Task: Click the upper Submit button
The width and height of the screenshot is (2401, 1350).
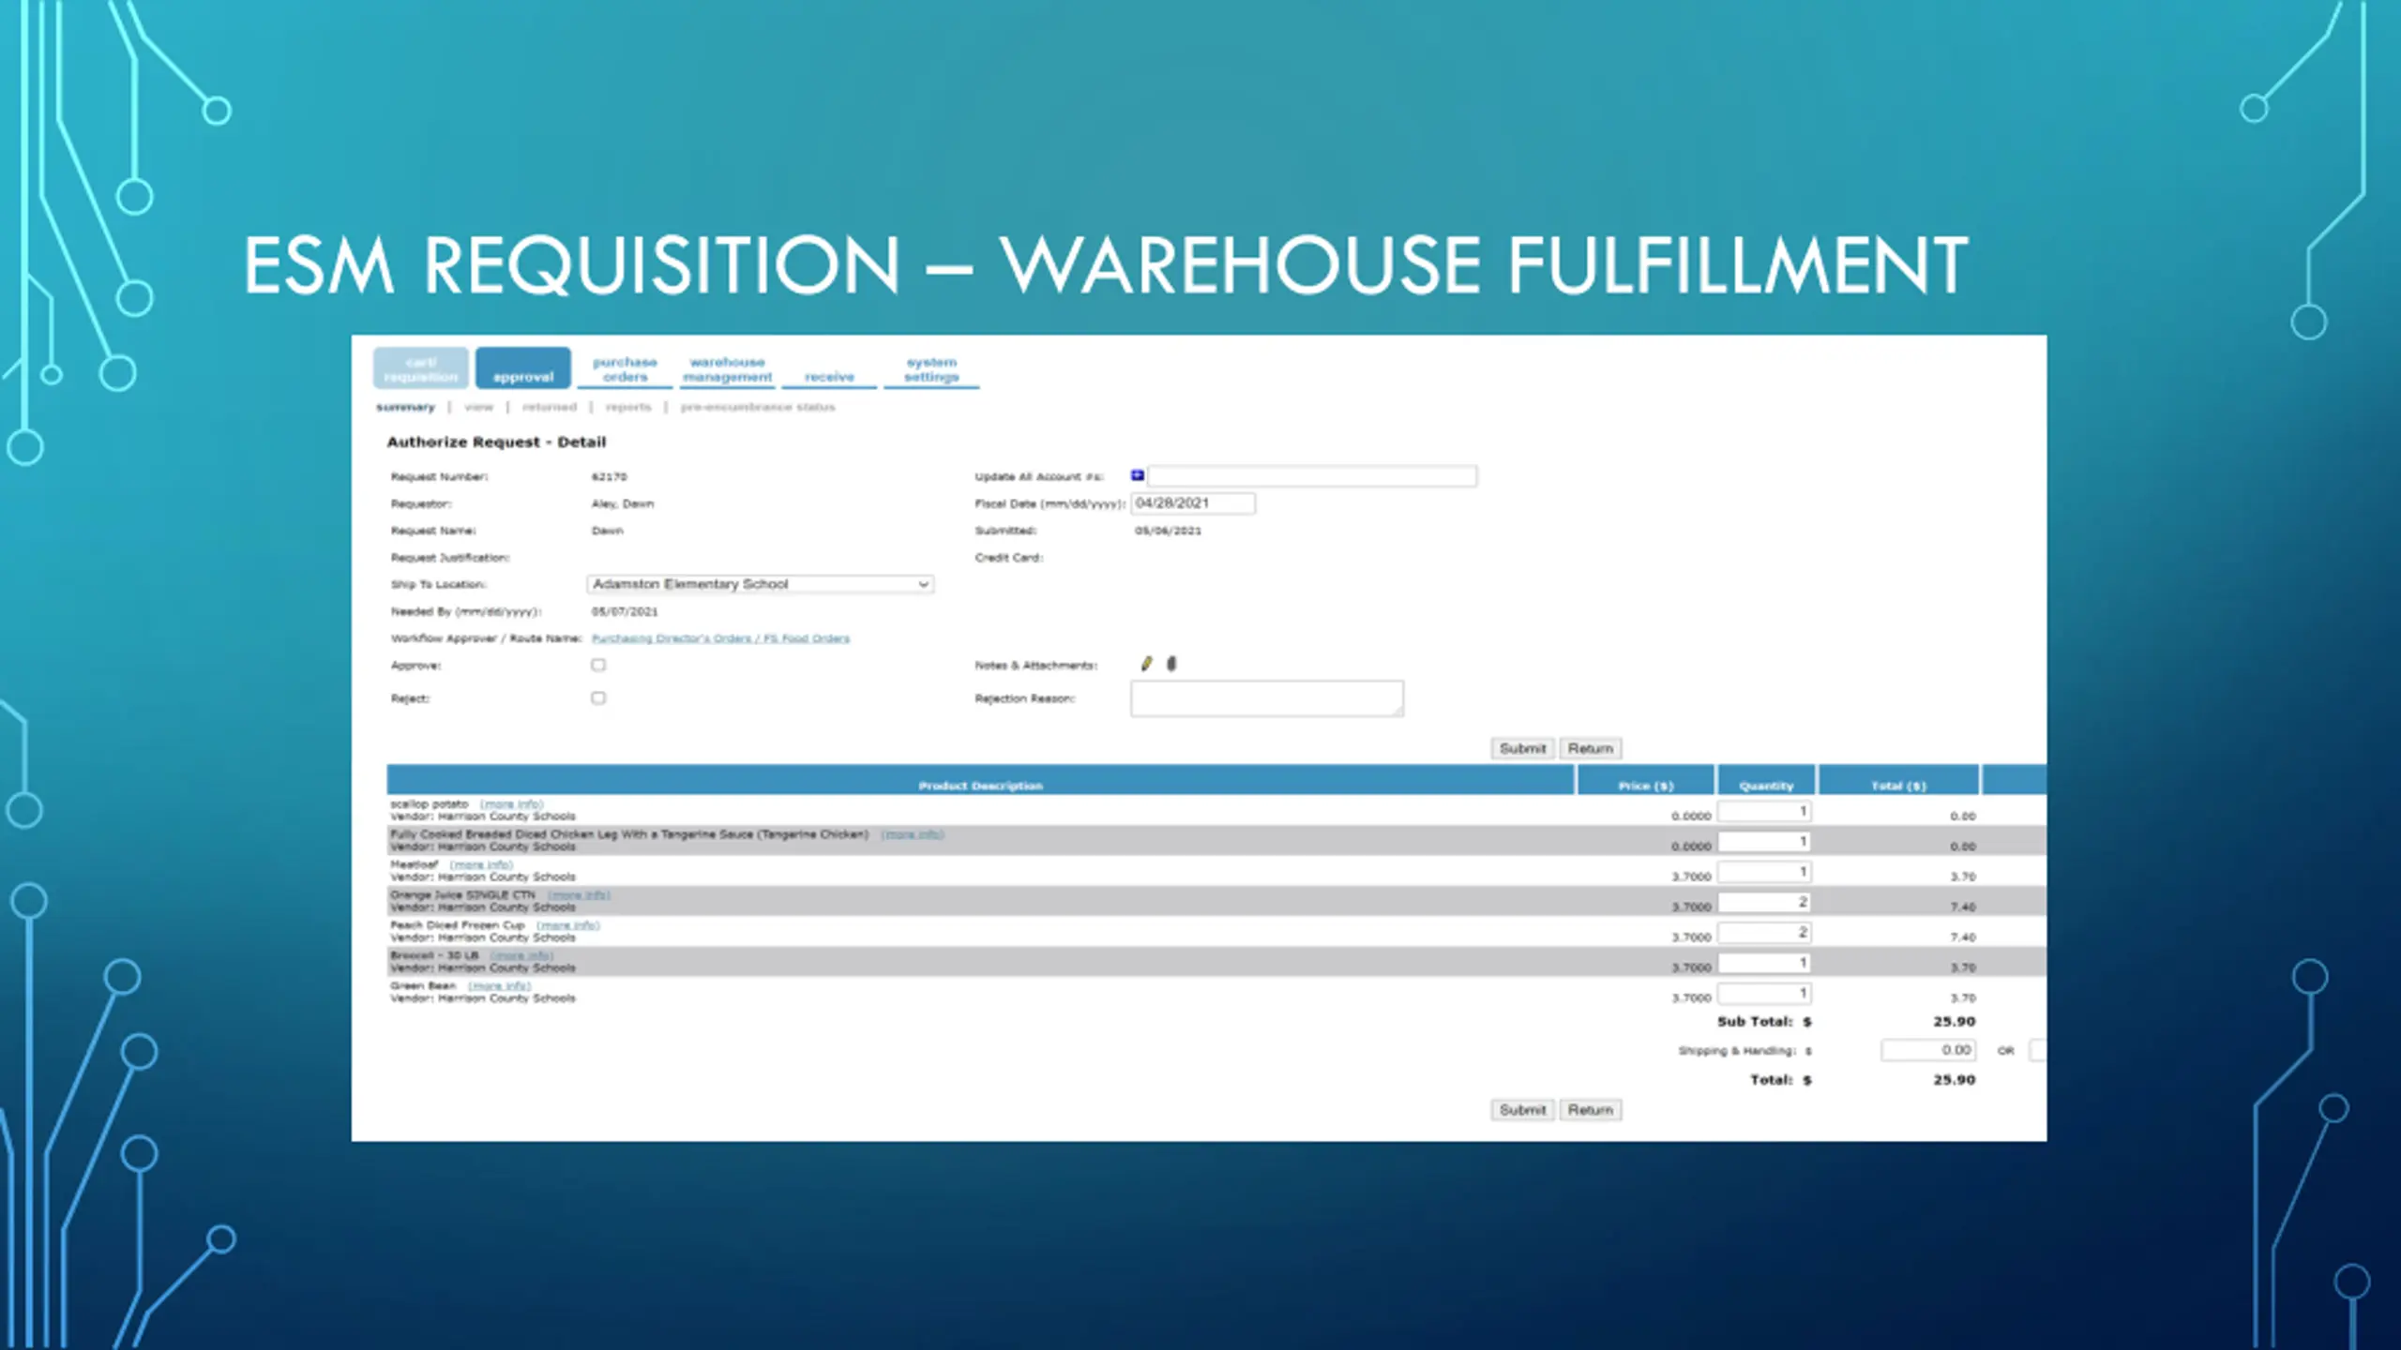Action: 1522,748
